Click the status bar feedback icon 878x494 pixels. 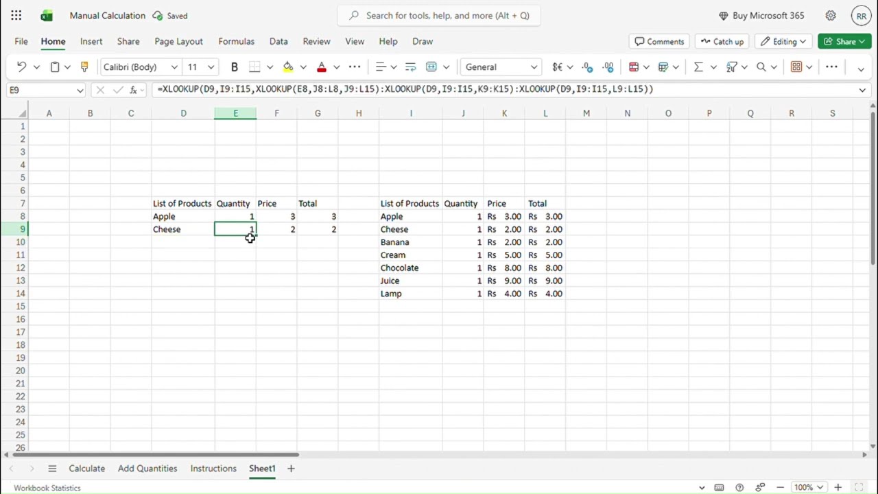(760, 487)
